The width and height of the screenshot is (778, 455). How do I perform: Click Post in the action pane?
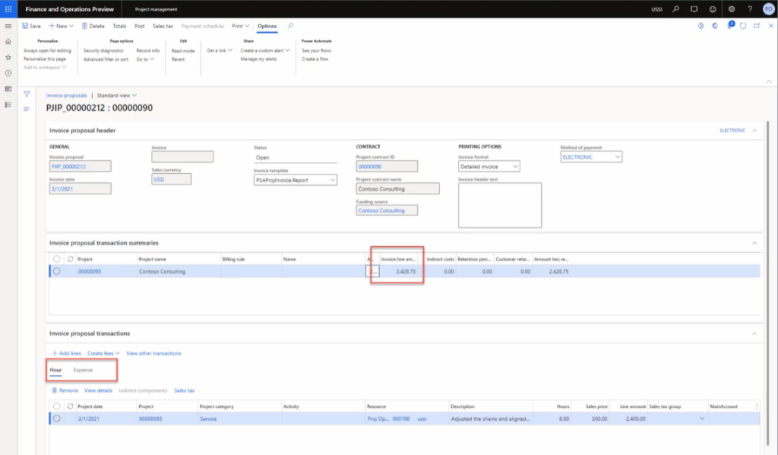click(x=140, y=26)
